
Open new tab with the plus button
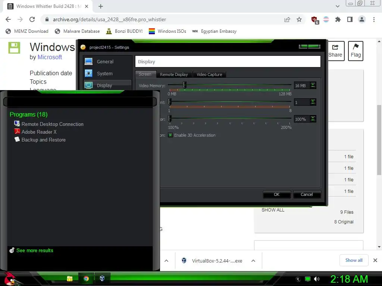pyautogui.click(x=101, y=6)
